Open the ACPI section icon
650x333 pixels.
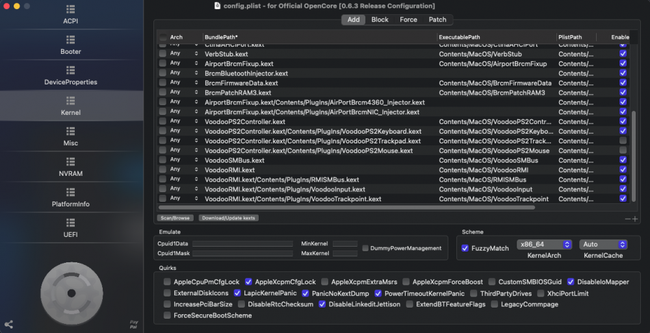[70, 9]
